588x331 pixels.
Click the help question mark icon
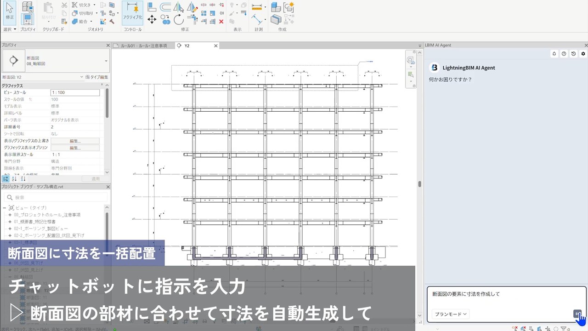564,54
